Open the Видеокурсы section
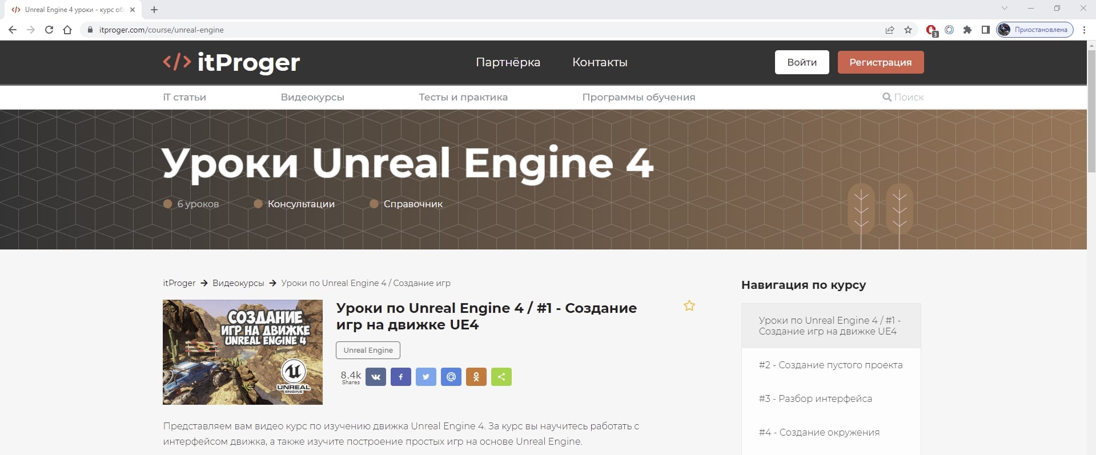Viewport: 1096px width, 455px height. tap(312, 97)
